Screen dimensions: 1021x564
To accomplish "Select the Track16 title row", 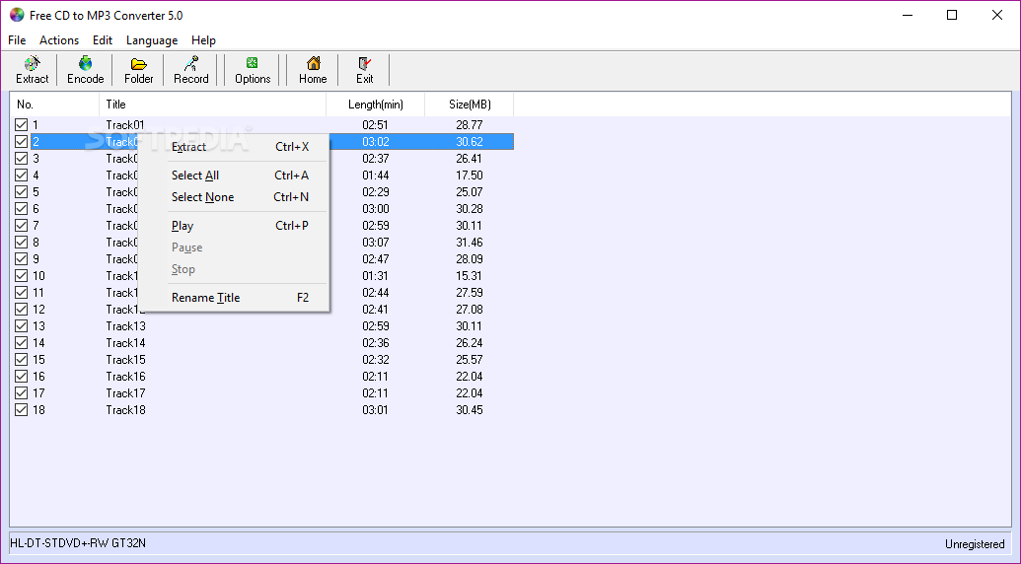I will tap(125, 377).
